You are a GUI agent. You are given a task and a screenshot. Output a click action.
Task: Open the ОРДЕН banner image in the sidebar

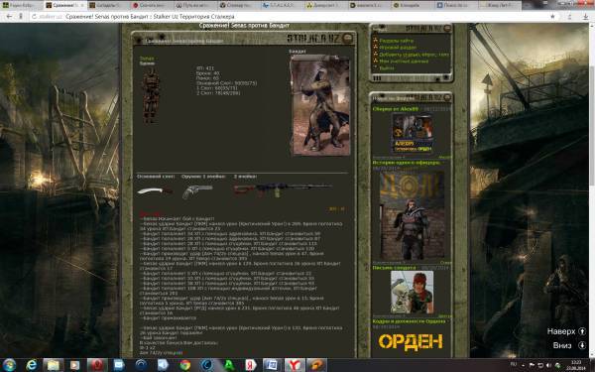(411, 341)
